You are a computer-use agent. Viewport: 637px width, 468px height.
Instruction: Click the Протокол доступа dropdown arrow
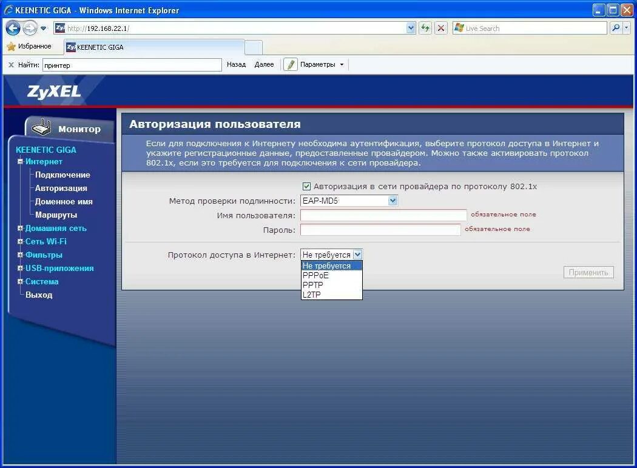pos(357,255)
